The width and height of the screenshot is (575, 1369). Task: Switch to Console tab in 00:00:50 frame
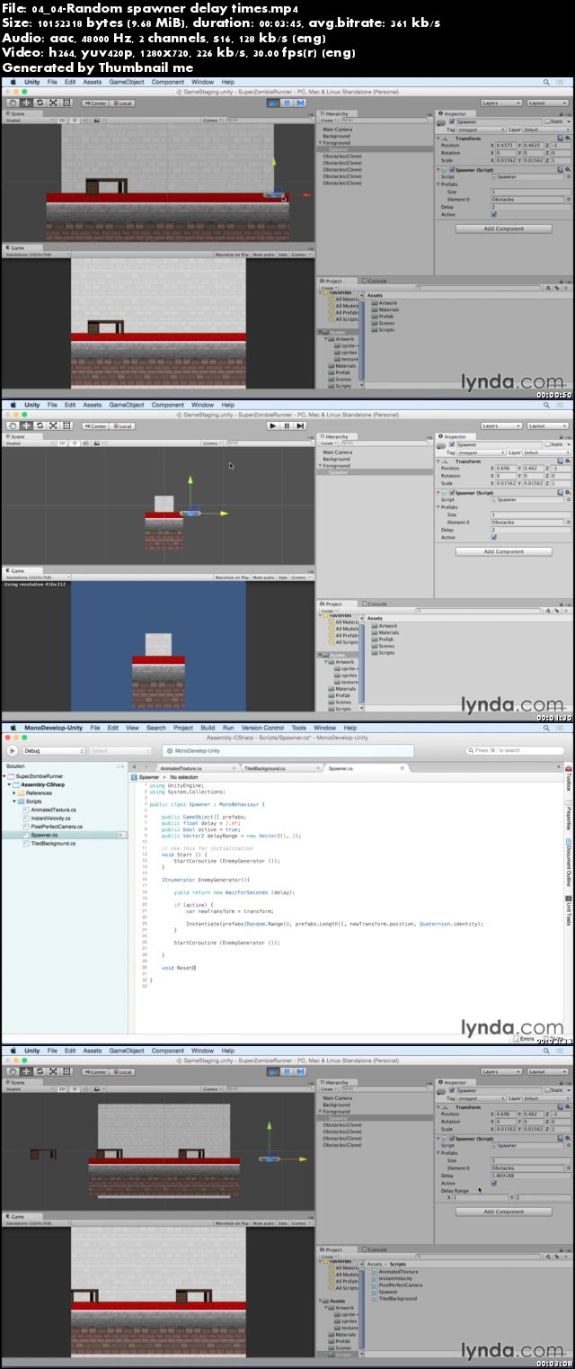[x=375, y=281]
